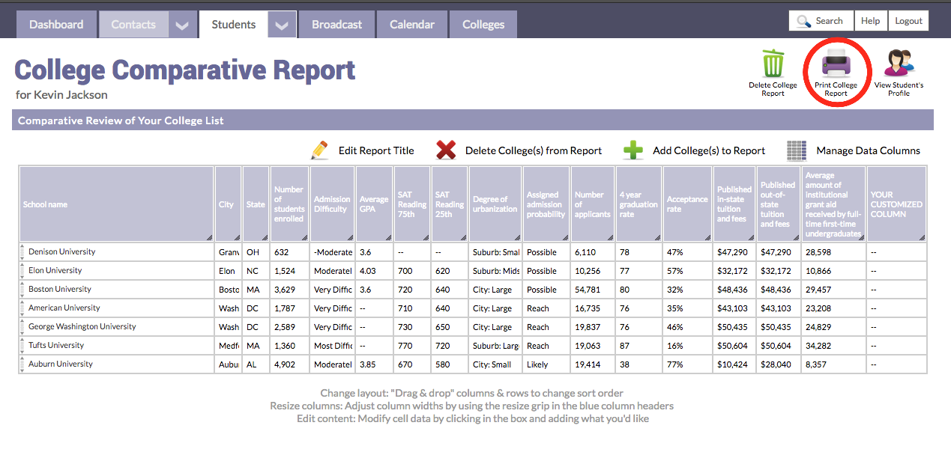Screen dimensions: 951x473
Task: Click the 77% acceptance rate cell for Auburn
Action: 688,364
